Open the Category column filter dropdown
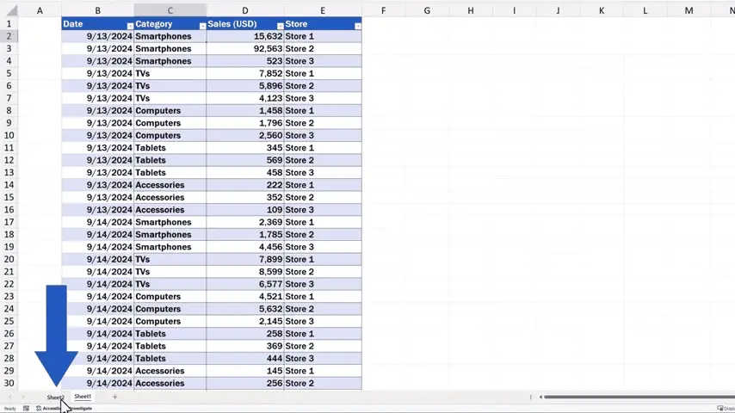The width and height of the screenshot is (735, 413). click(x=202, y=26)
